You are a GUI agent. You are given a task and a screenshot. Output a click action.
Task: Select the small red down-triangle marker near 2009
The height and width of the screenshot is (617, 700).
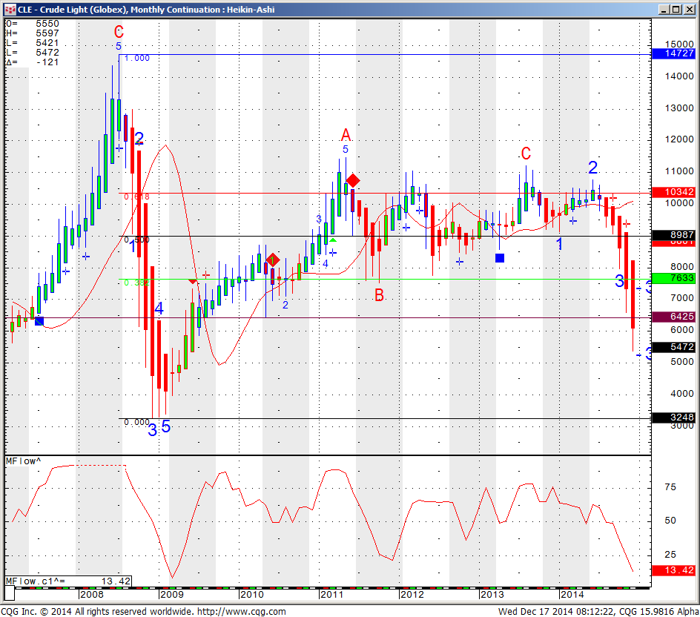(x=193, y=282)
